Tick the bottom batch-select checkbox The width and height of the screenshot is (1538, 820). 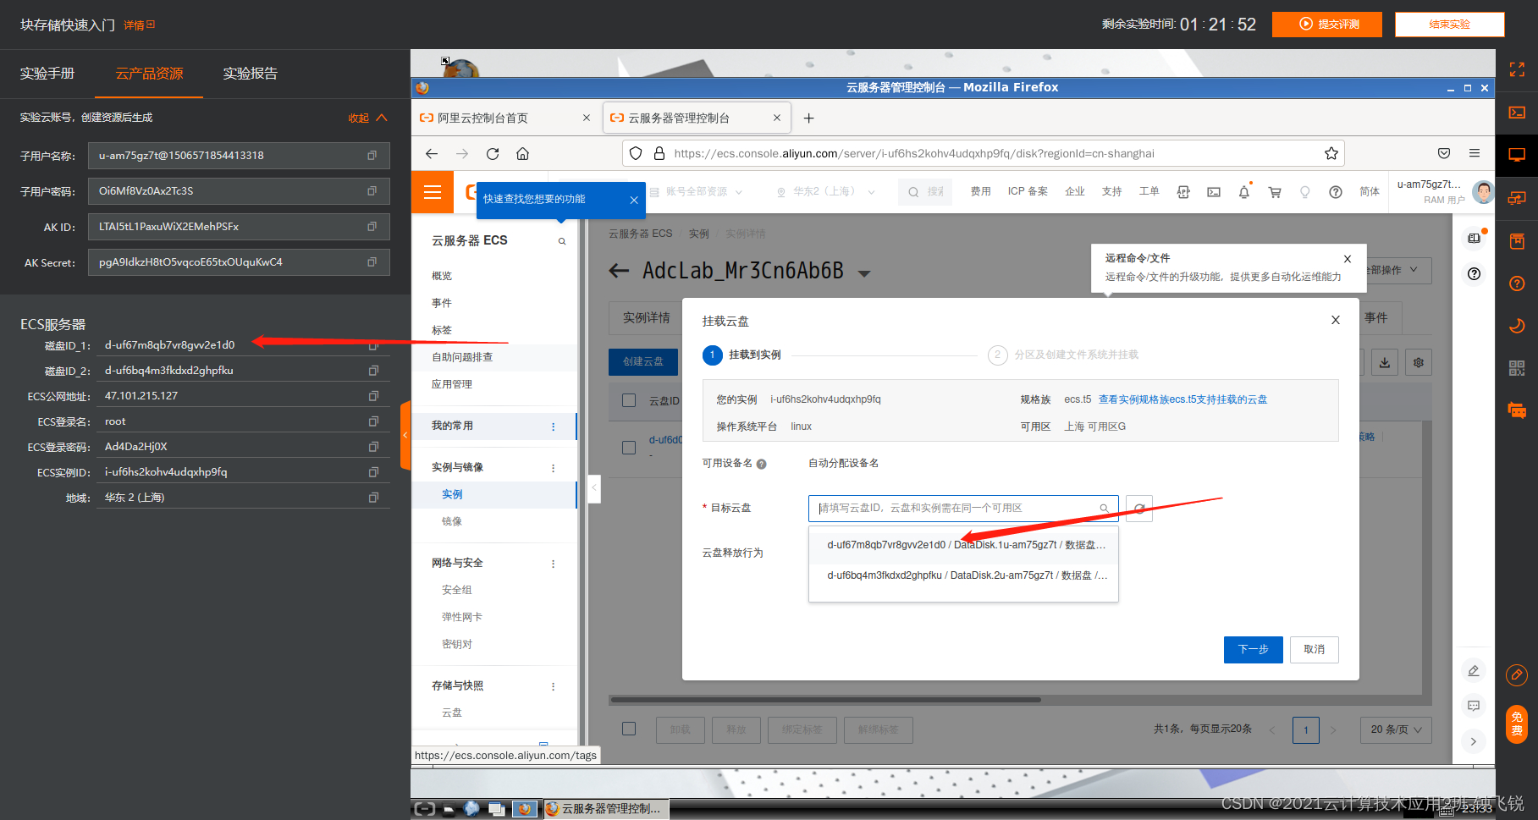tap(629, 729)
